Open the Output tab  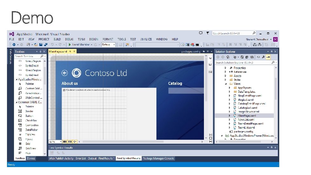(x=92, y=158)
